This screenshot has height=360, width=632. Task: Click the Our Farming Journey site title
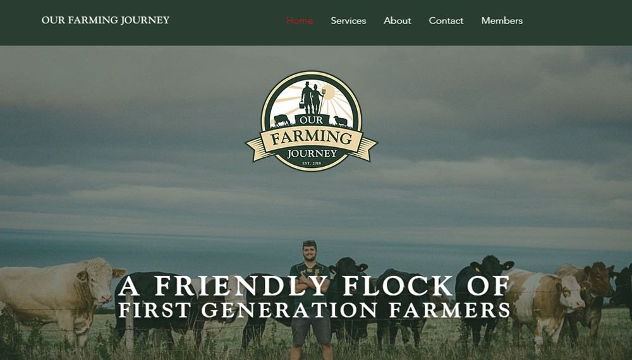pyautogui.click(x=106, y=20)
